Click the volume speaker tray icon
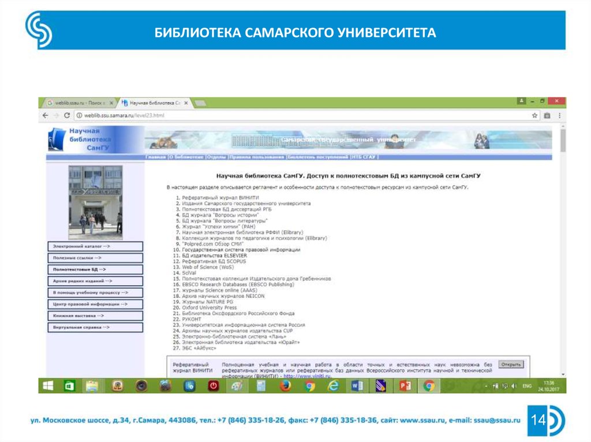 (x=514, y=386)
